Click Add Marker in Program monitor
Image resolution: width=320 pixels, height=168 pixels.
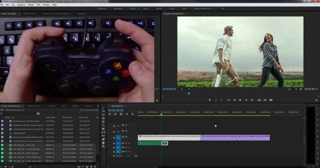[210, 100]
